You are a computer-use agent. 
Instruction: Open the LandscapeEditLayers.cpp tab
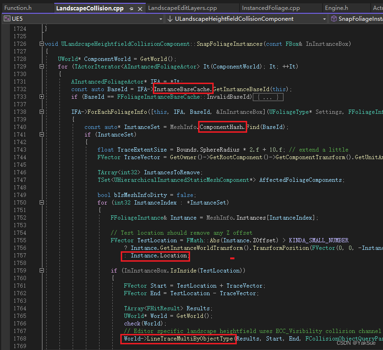pos(183,8)
